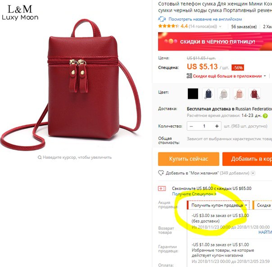
Task: Click the heart wishlist icon
Action: [x=161, y=173]
